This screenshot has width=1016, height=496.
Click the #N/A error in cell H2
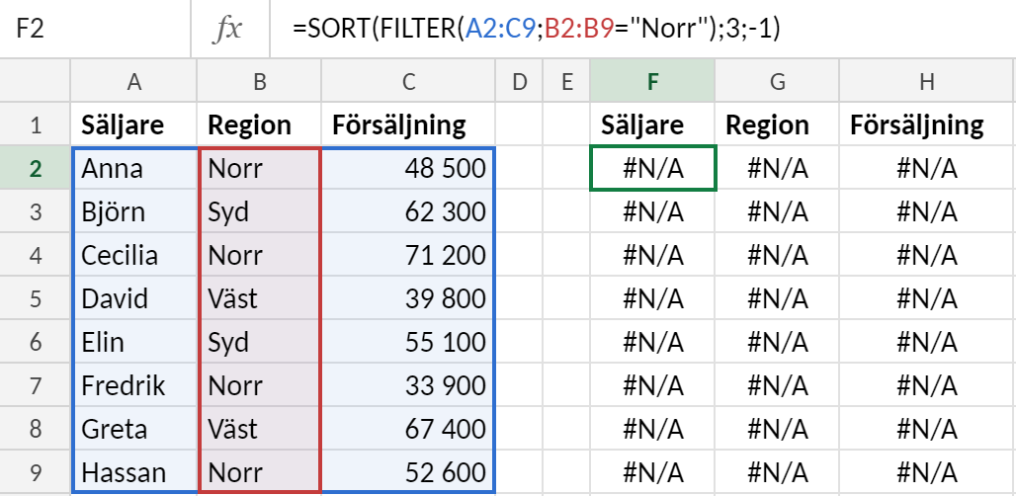927,168
